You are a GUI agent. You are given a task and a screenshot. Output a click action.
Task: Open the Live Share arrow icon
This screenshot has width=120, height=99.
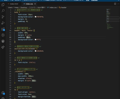[3, 47]
